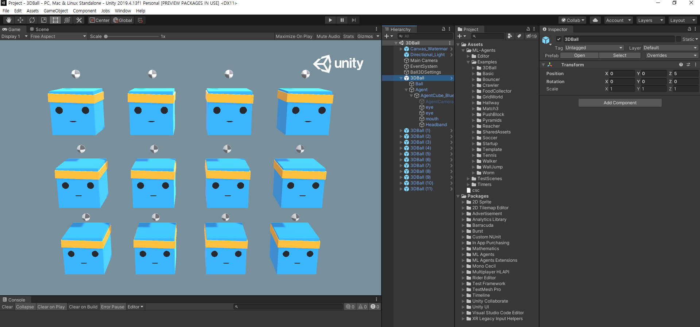Toggle grid snapping icon
The height and width of the screenshot is (327, 700).
pyautogui.click(x=140, y=20)
